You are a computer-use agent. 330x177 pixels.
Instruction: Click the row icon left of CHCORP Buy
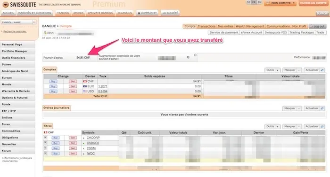[45, 138]
